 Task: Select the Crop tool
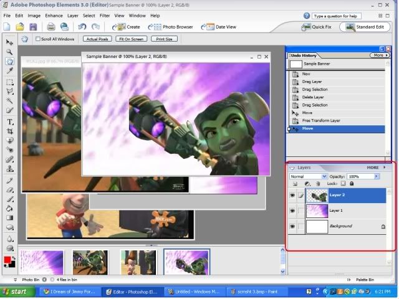point(10,131)
